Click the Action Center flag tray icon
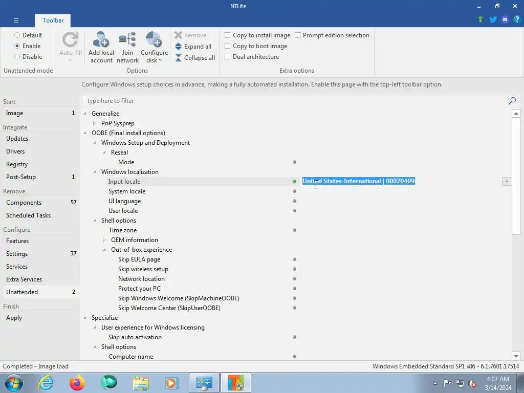 (447, 383)
